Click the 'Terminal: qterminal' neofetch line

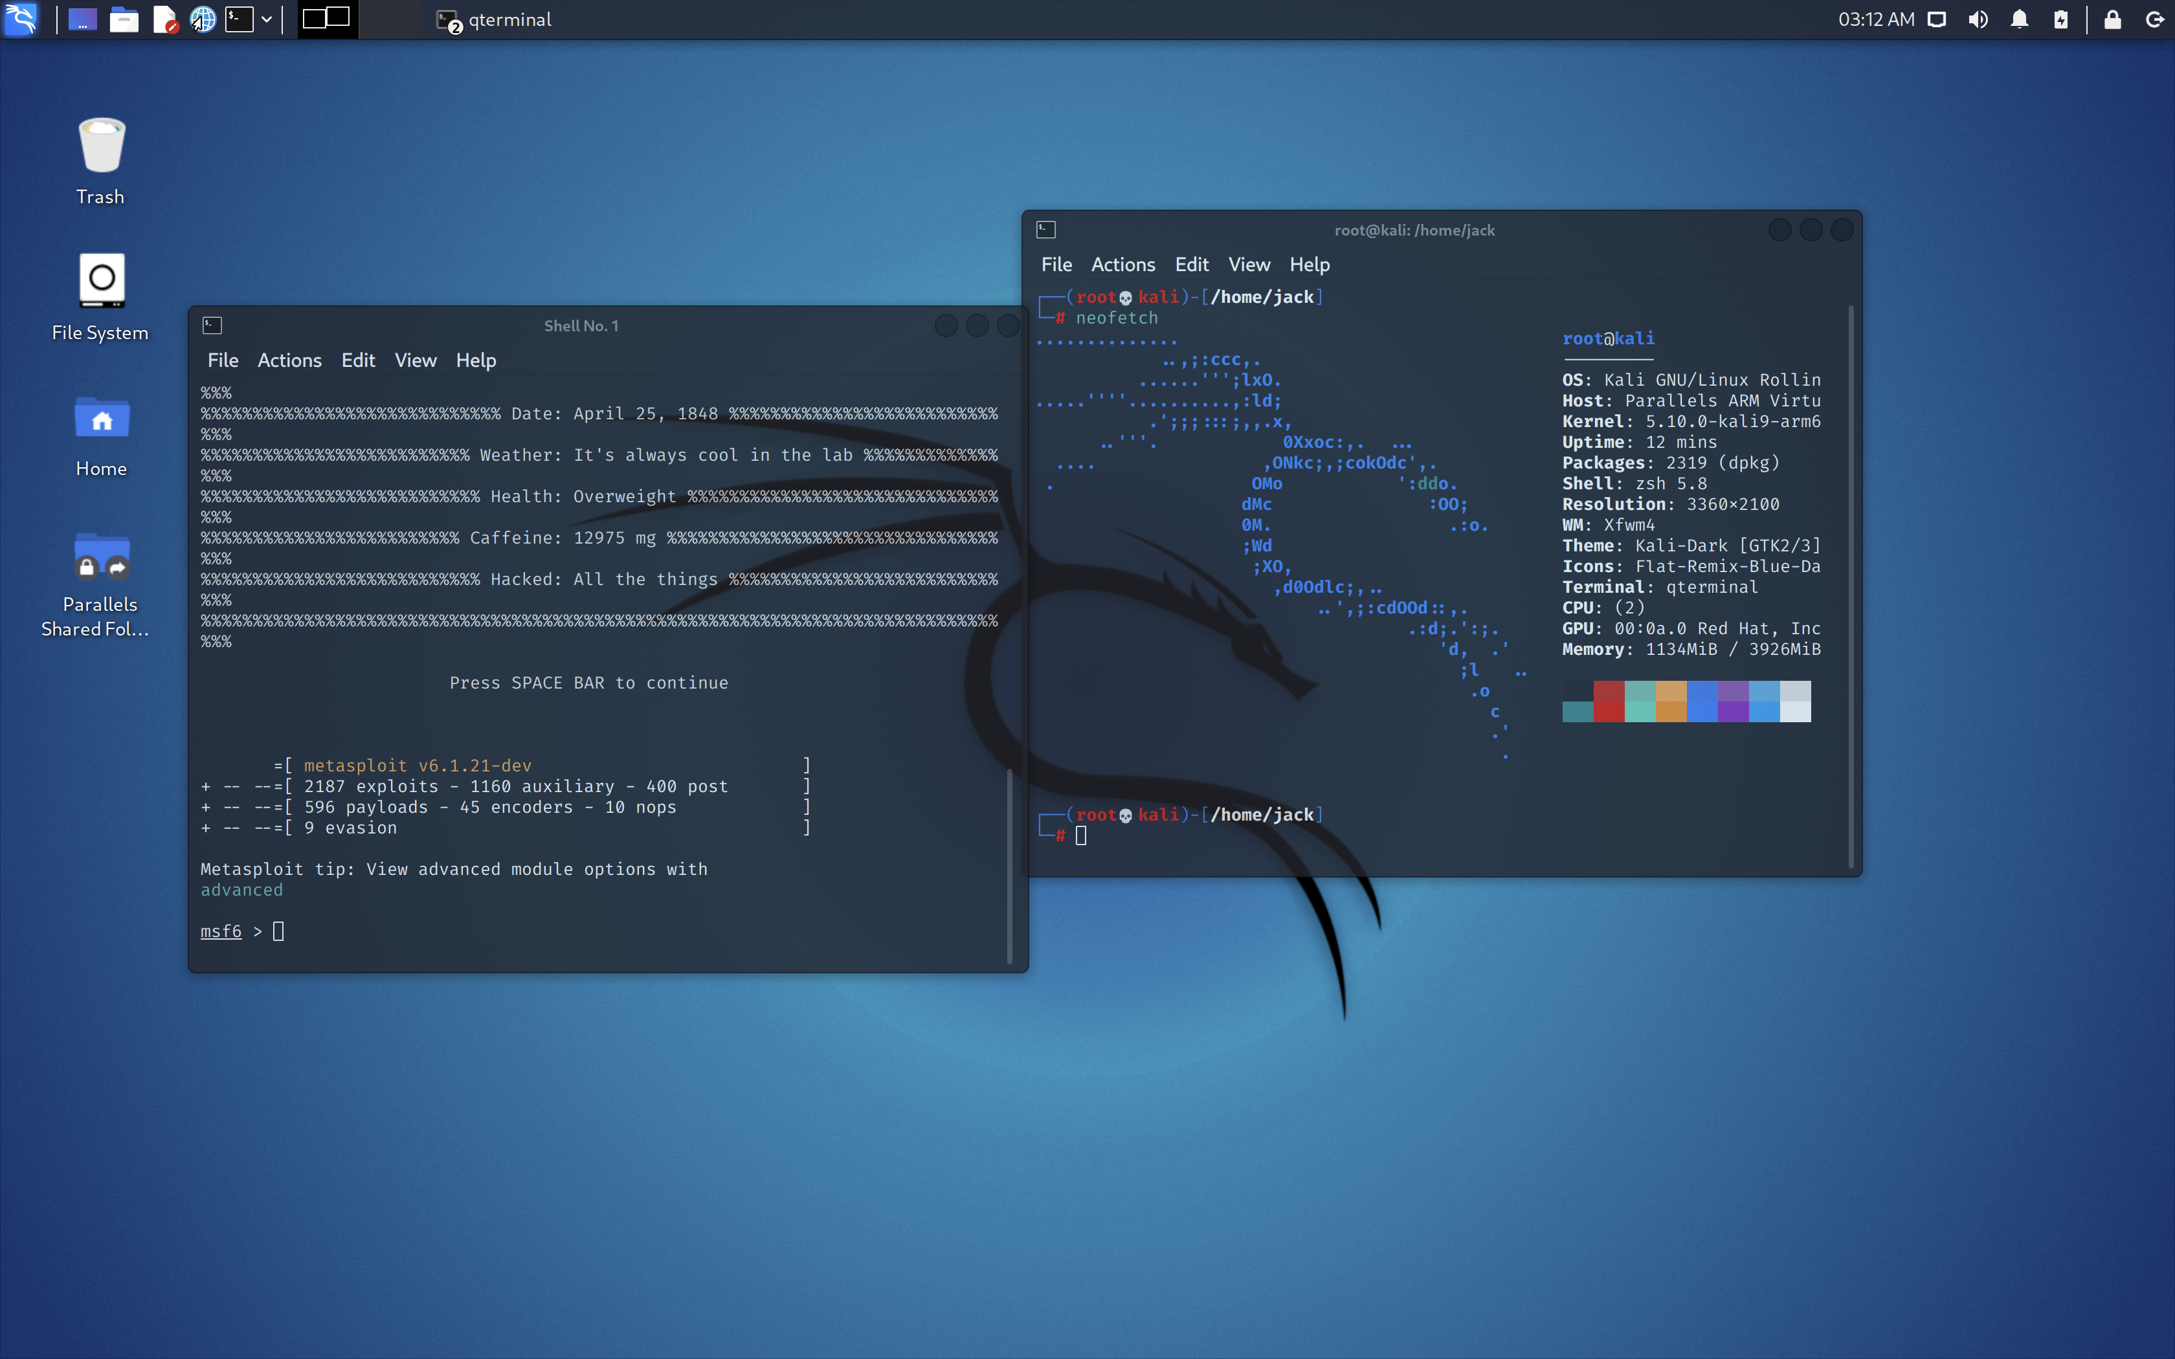click(1659, 587)
